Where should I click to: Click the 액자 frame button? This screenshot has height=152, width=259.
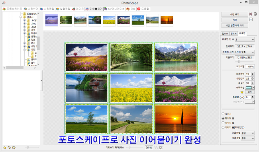point(249,92)
